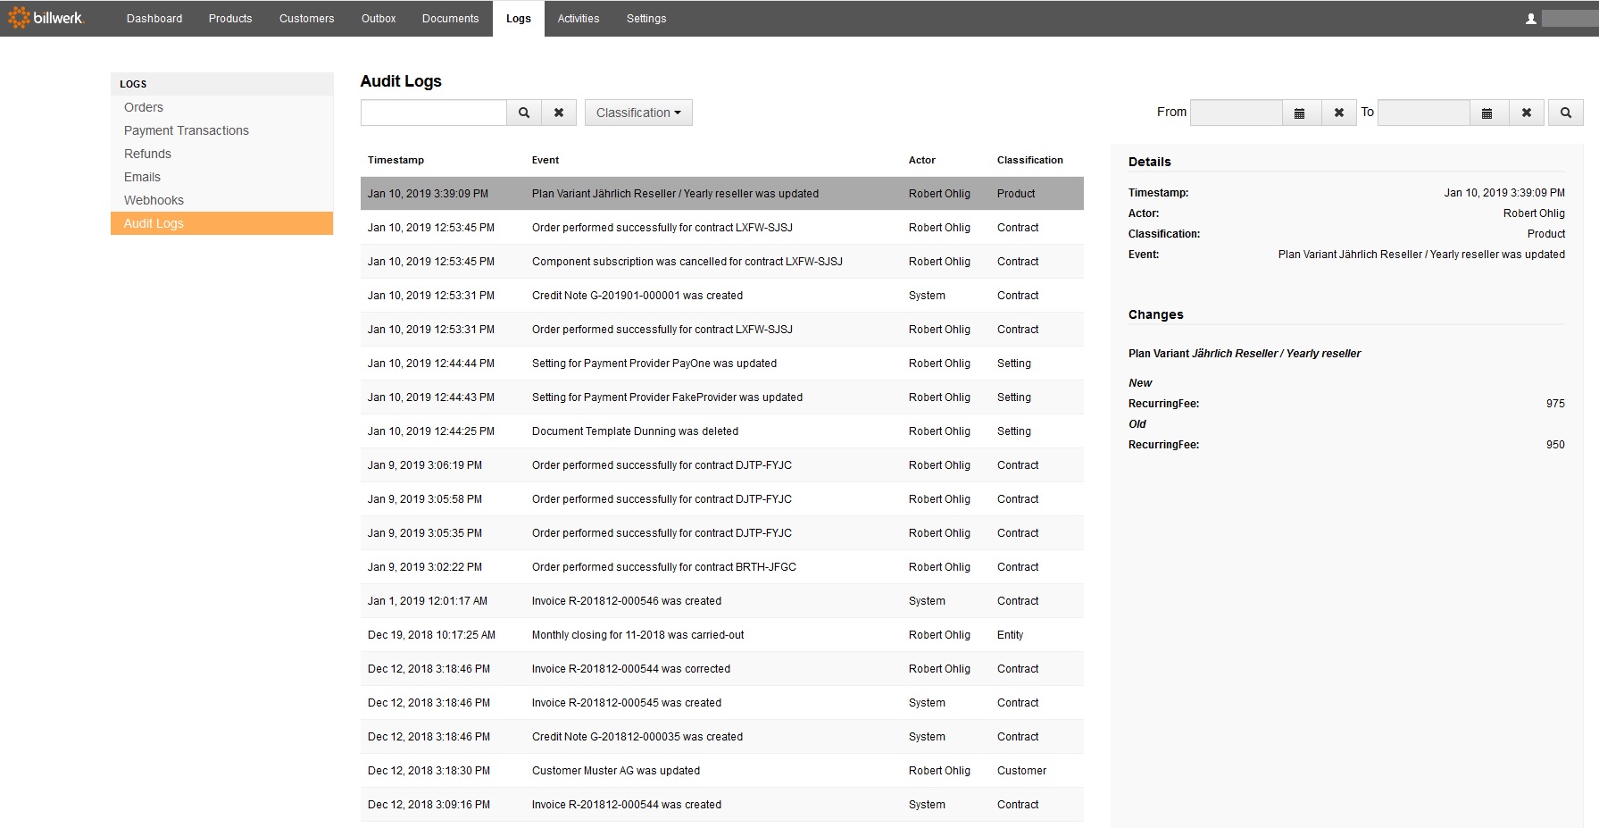The width and height of the screenshot is (1599, 828).
Task: Select Customer Muster AG was updated row
Action: [x=722, y=771]
